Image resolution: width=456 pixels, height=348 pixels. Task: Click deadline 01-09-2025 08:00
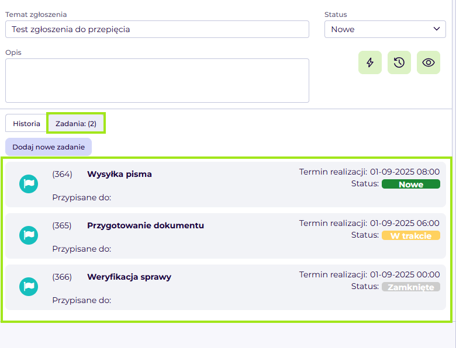[405, 172]
